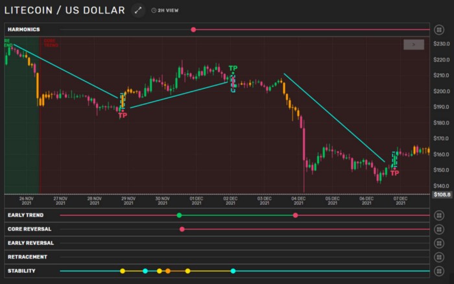Click the red marker on Core Reversal timeline
This screenshot has width=454, height=284.
[x=182, y=229]
